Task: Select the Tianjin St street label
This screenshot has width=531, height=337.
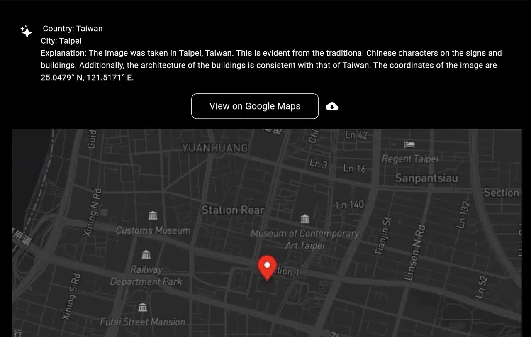Action: coord(382,236)
